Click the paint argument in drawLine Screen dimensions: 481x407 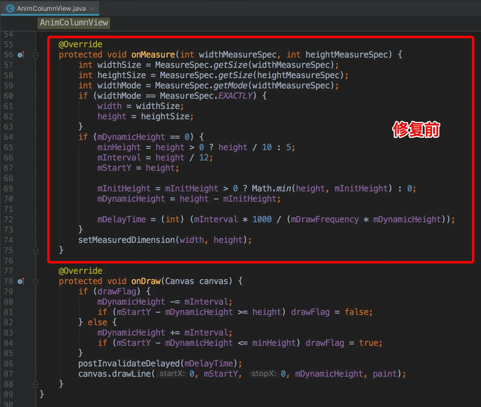(x=385, y=374)
